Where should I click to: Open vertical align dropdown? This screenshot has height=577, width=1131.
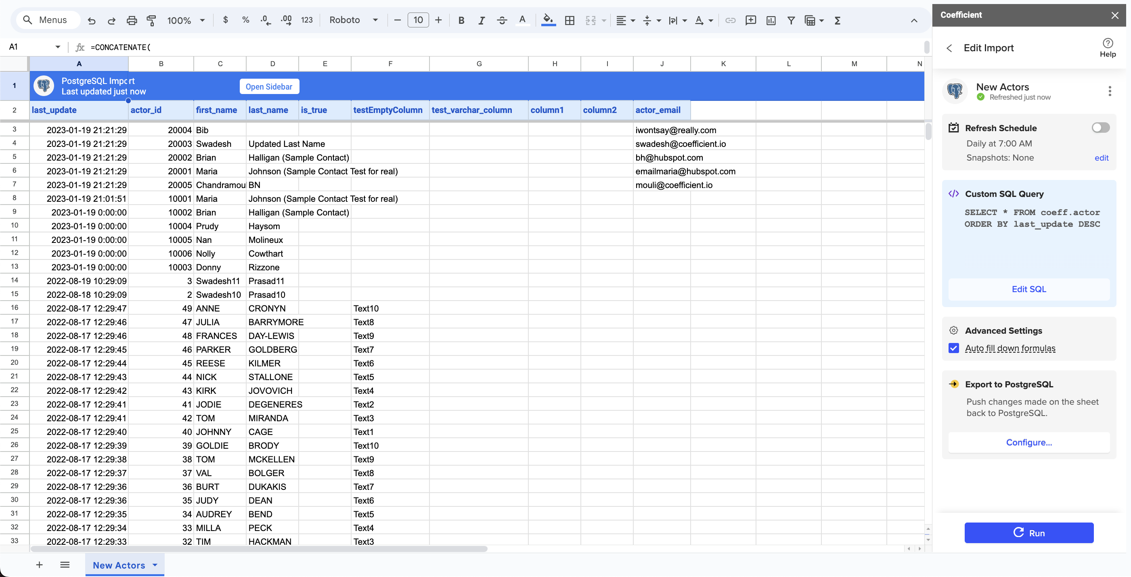[651, 20]
